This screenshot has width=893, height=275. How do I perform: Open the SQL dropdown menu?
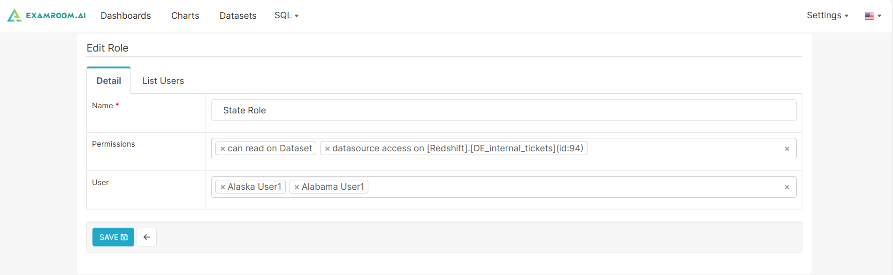(x=286, y=15)
